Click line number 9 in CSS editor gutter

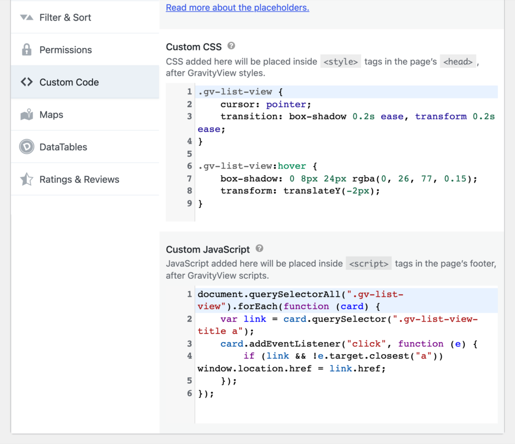[x=190, y=203]
